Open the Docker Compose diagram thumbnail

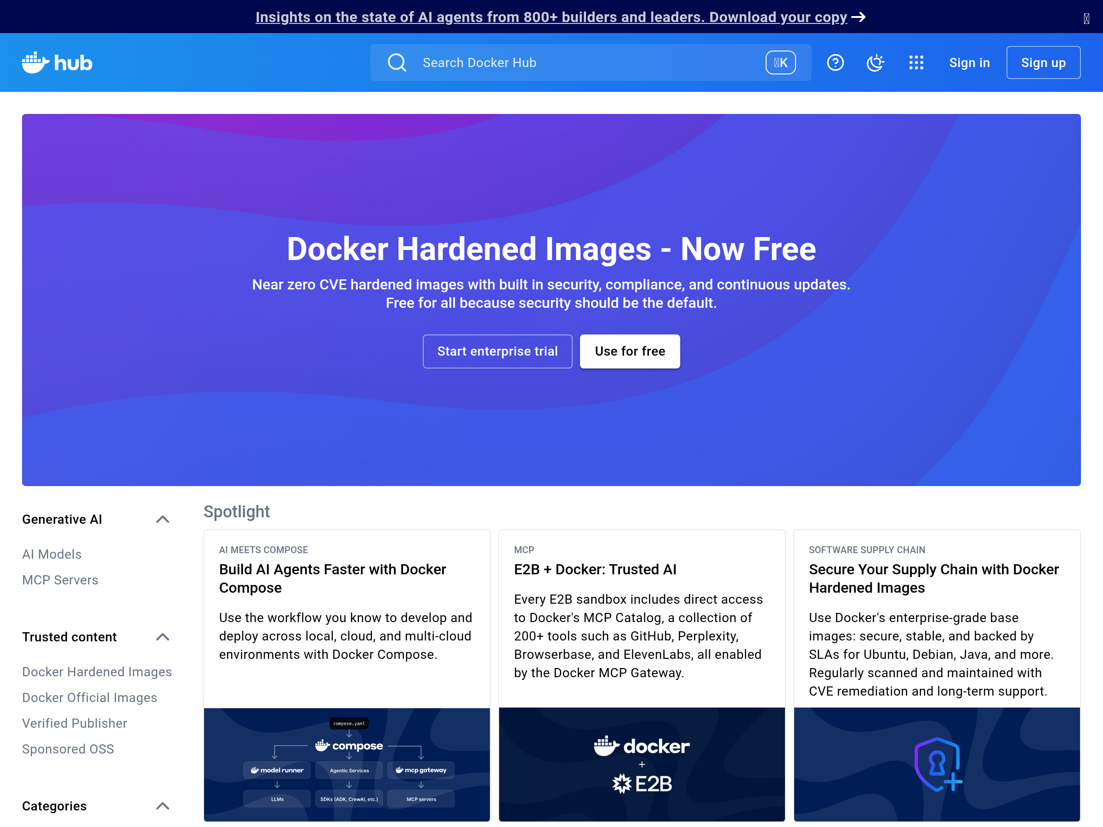[x=347, y=764]
